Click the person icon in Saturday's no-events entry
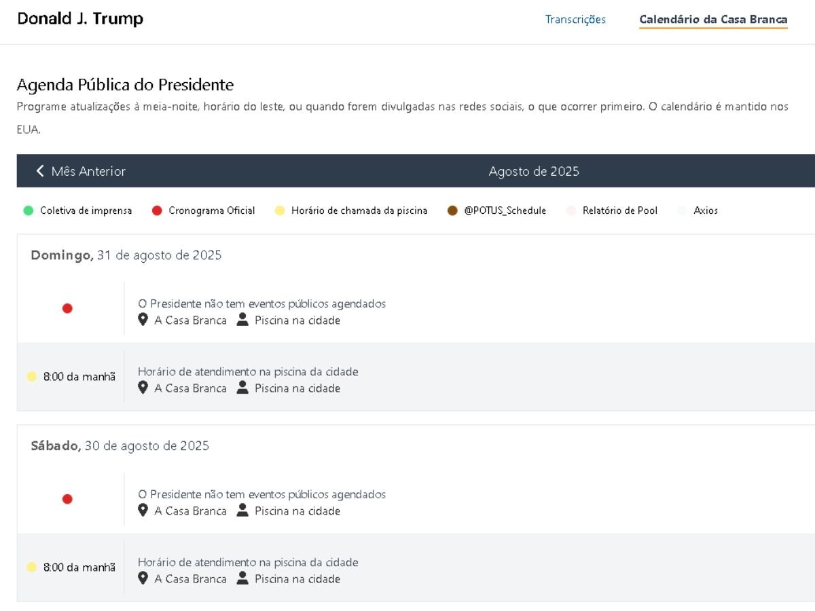This screenshot has width=815, height=611. (242, 511)
